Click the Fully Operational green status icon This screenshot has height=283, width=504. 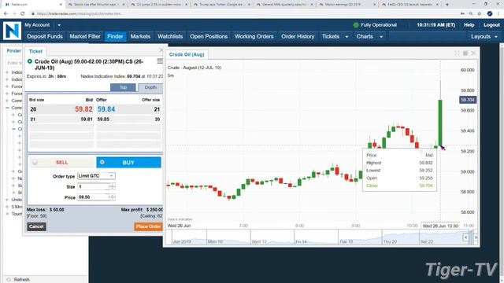coord(356,25)
